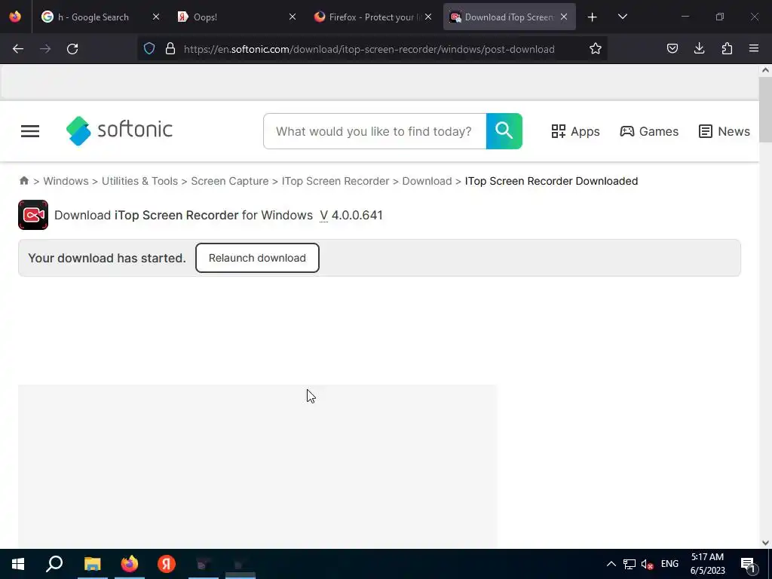
Task: Focus the Softonic search field
Action: 375,131
